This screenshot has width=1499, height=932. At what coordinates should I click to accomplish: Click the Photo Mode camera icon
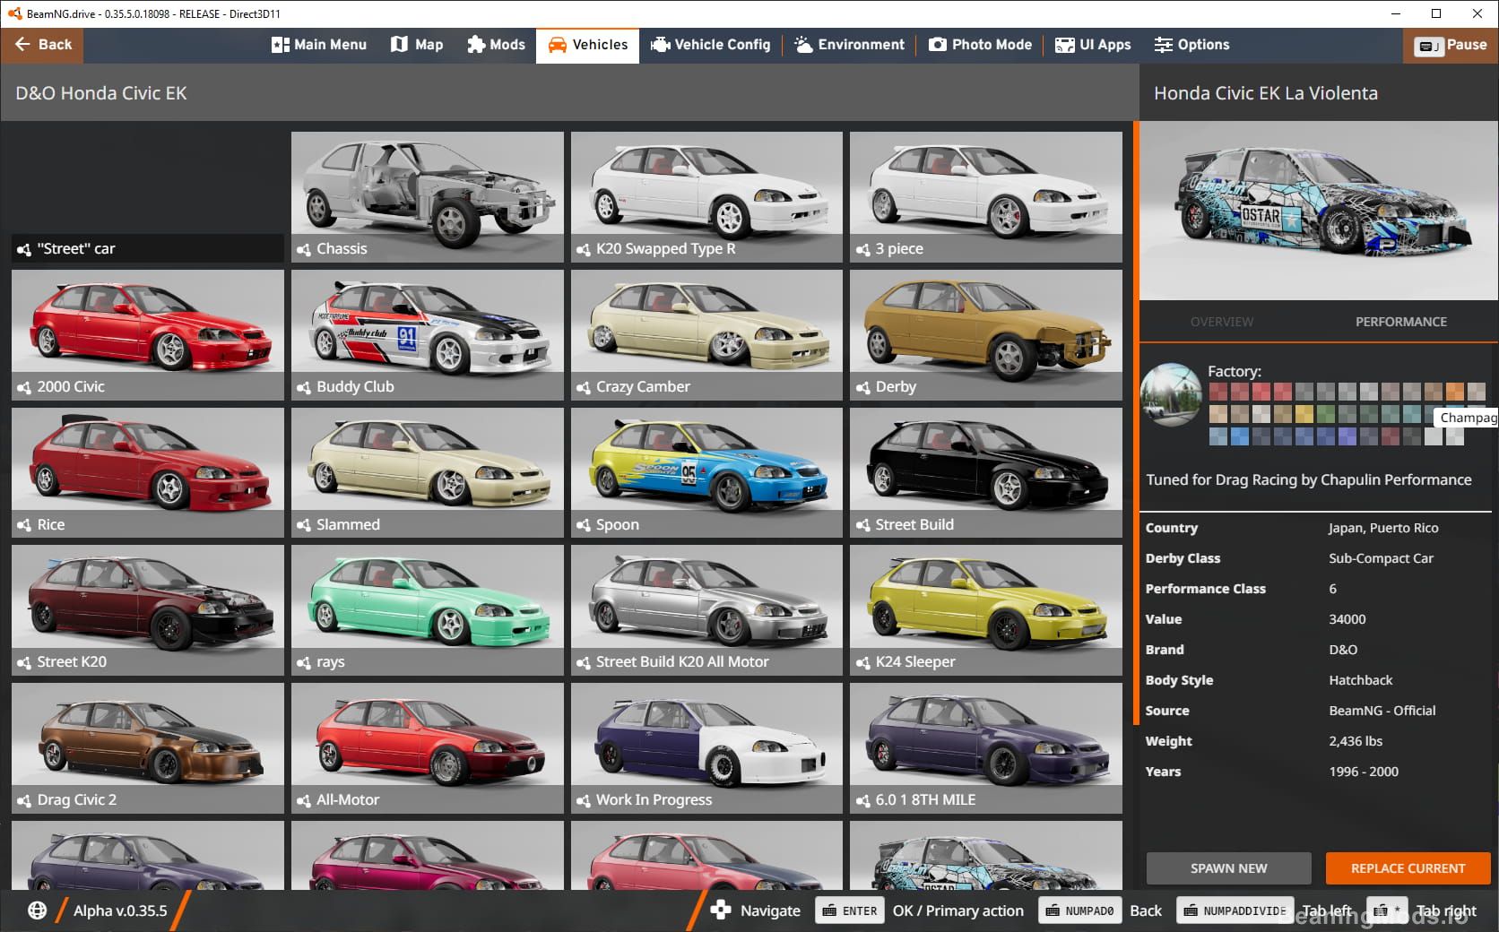(x=937, y=45)
